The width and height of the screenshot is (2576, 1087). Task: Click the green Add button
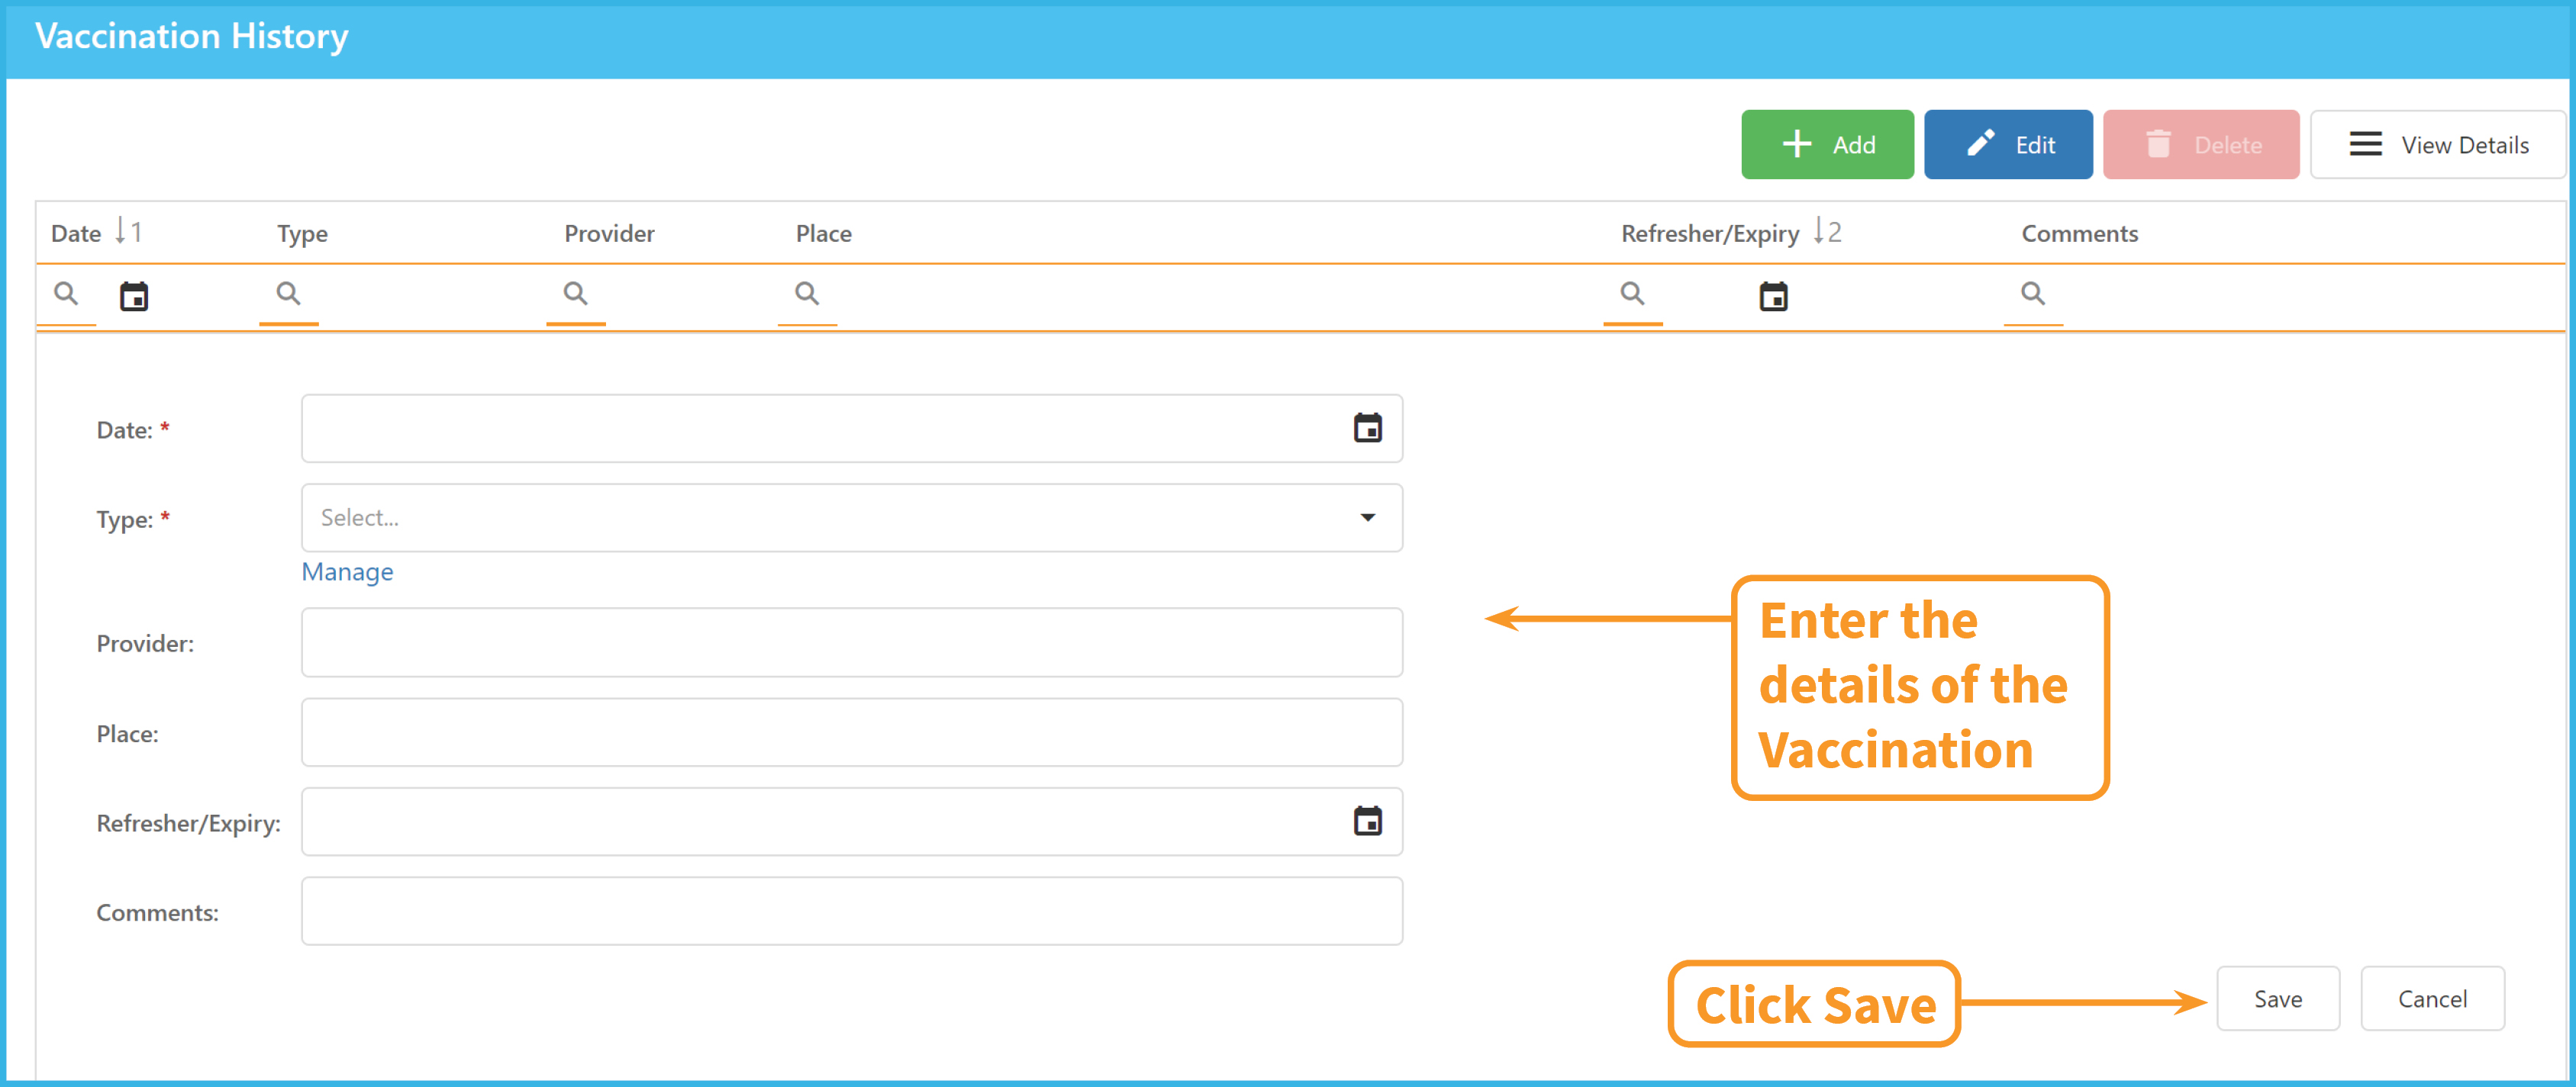pyautogui.click(x=1827, y=145)
